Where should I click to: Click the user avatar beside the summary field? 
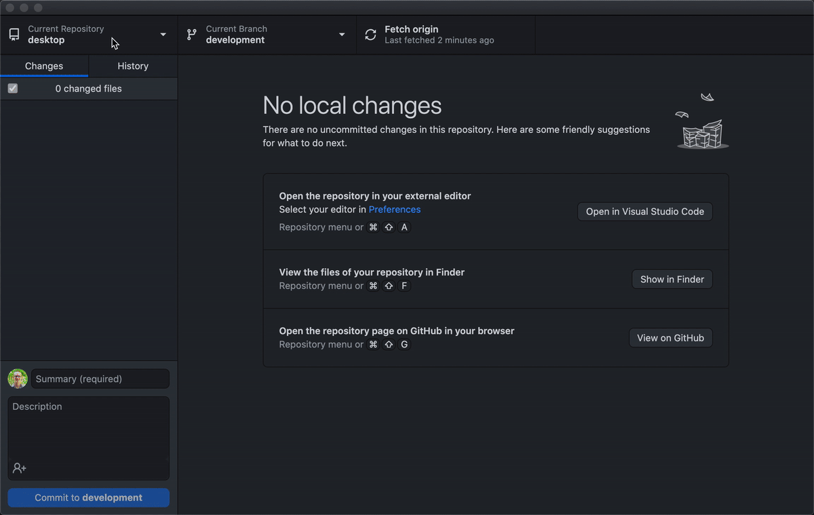click(x=18, y=379)
